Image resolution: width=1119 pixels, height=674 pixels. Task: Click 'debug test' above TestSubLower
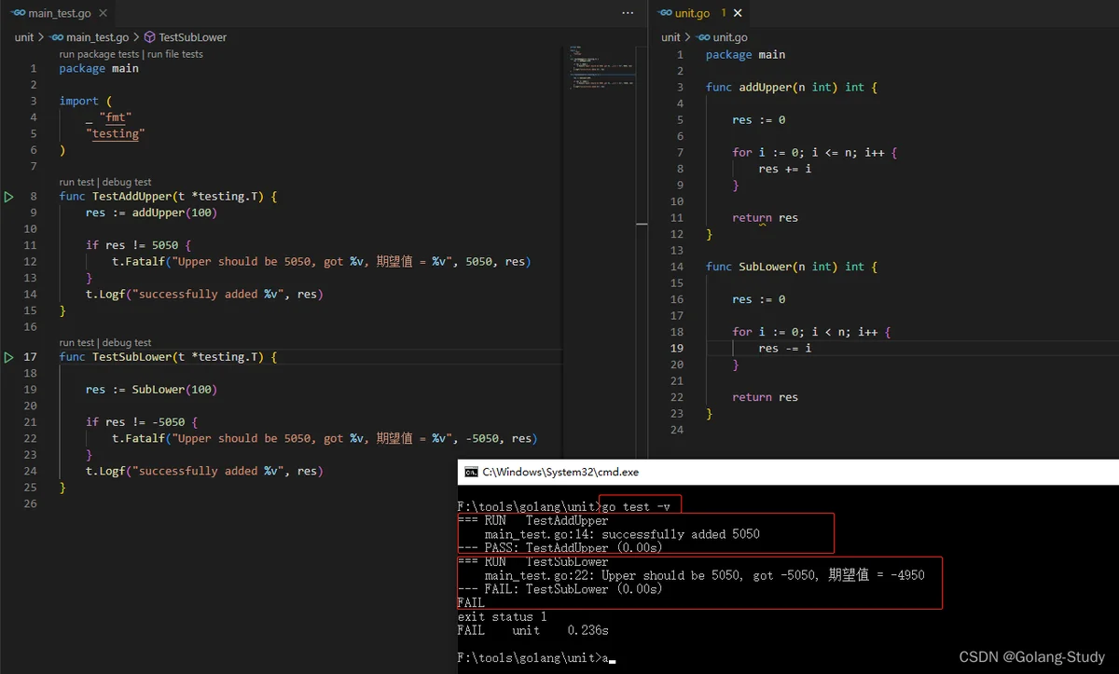tap(127, 342)
